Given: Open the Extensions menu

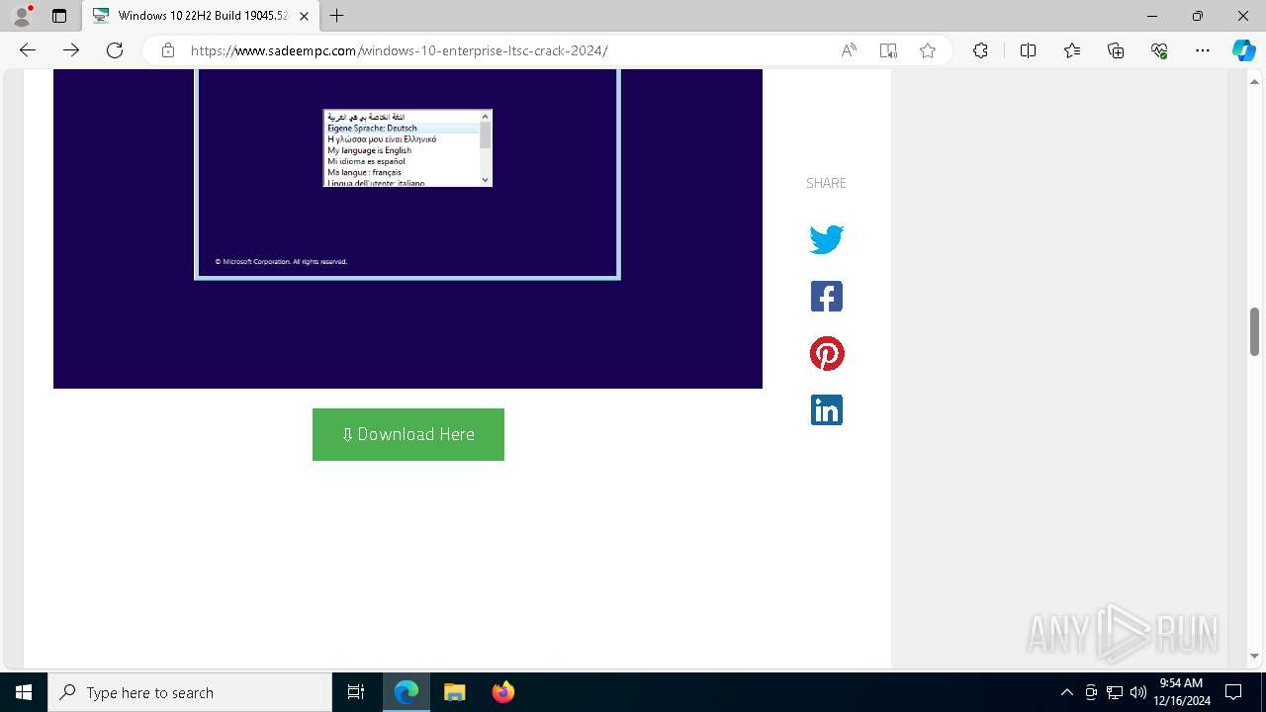Looking at the screenshot, I should tap(980, 50).
